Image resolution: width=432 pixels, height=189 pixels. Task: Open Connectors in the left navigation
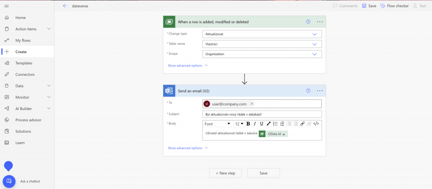tap(25, 75)
